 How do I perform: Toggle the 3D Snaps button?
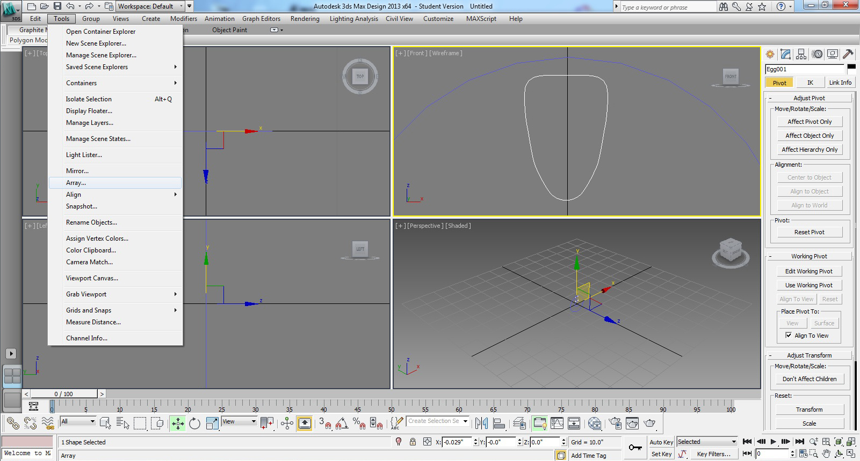click(x=325, y=423)
